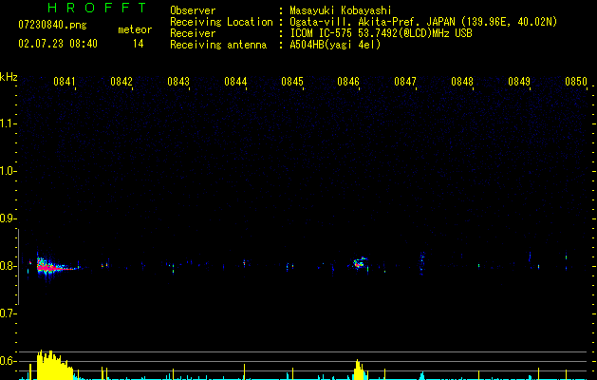Select the file name 07230840.png
This screenshot has height=380, width=597.
pyautogui.click(x=52, y=25)
